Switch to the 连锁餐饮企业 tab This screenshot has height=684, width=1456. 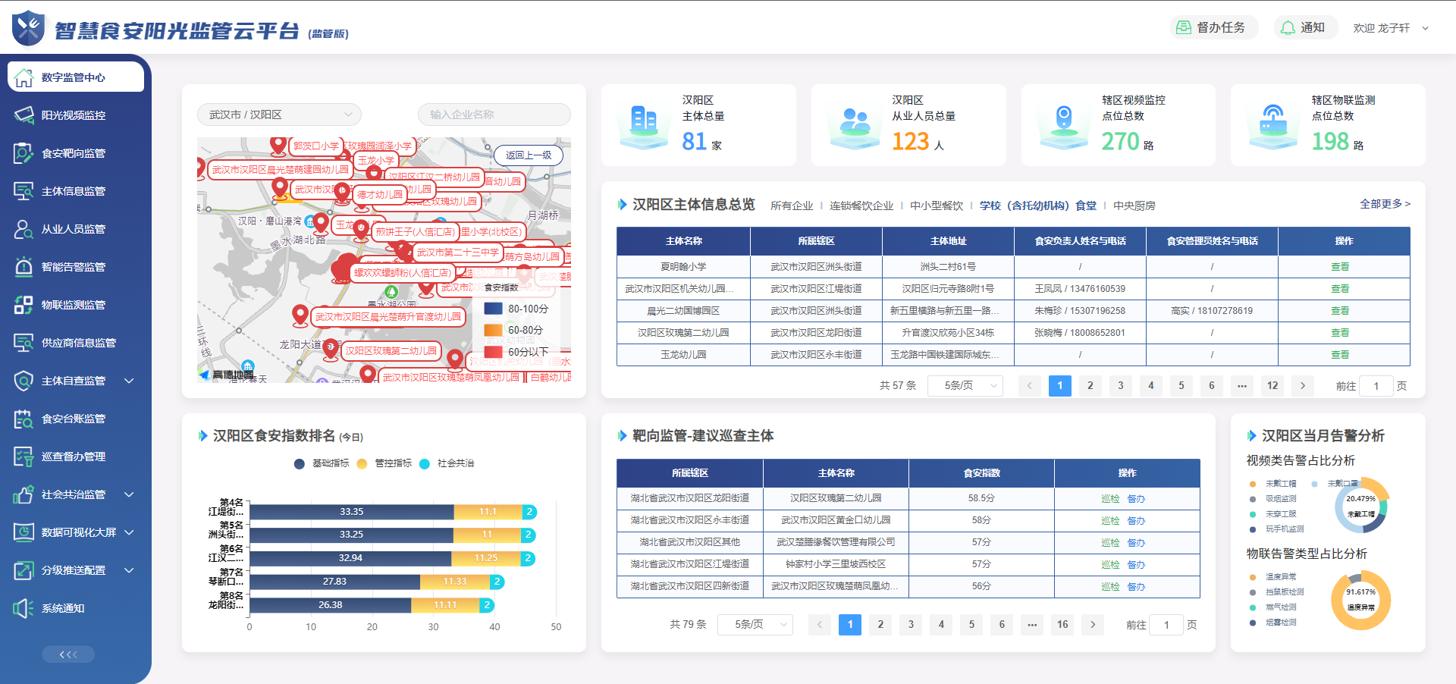[x=861, y=206]
